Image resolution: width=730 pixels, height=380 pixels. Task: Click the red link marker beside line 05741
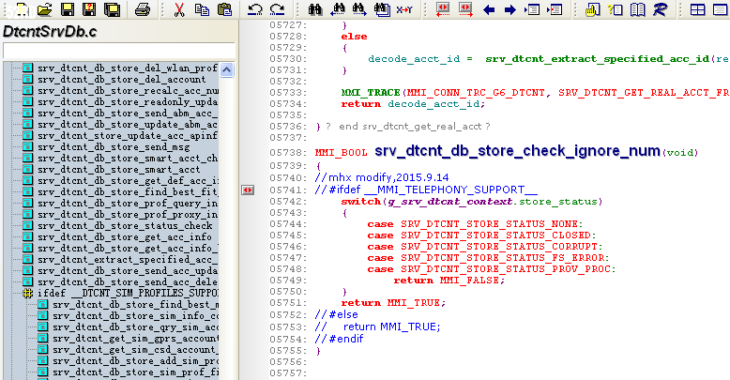coord(248,190)
